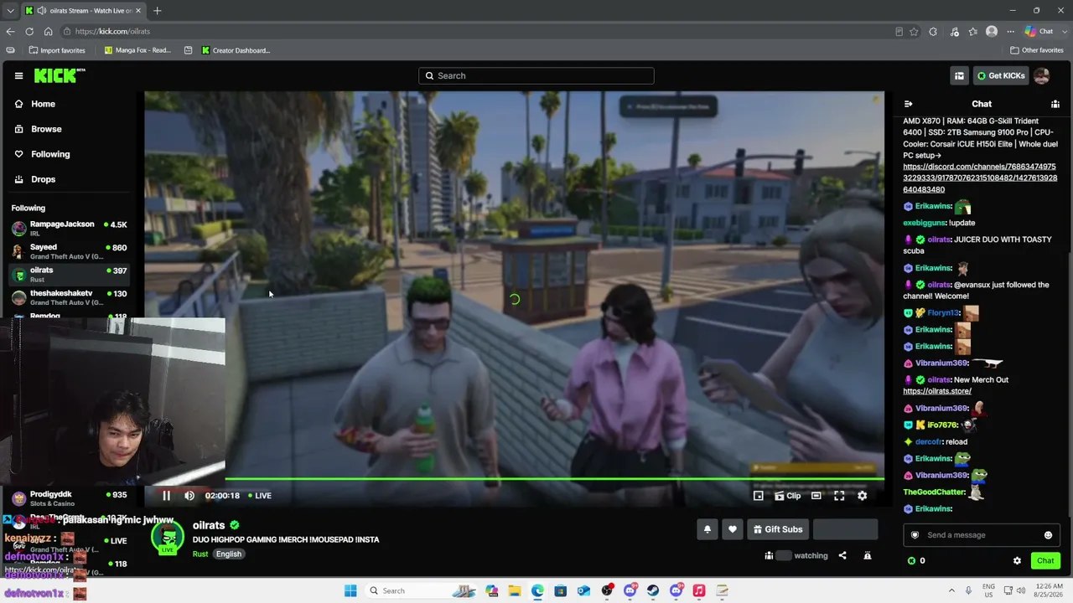
Task: Enable mini player mode
Action: coord(758,496)
